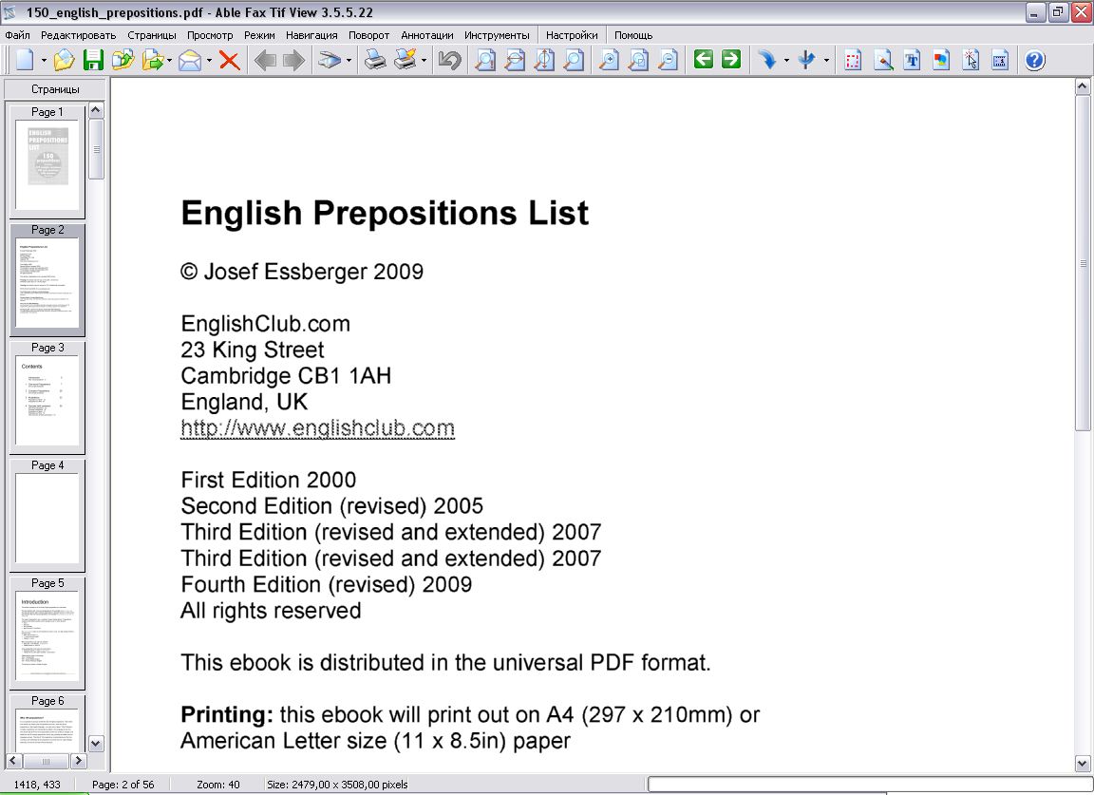
Task: Click the envelope send-by-email icon
Action: pyautogui.click(x=190, y=60)
